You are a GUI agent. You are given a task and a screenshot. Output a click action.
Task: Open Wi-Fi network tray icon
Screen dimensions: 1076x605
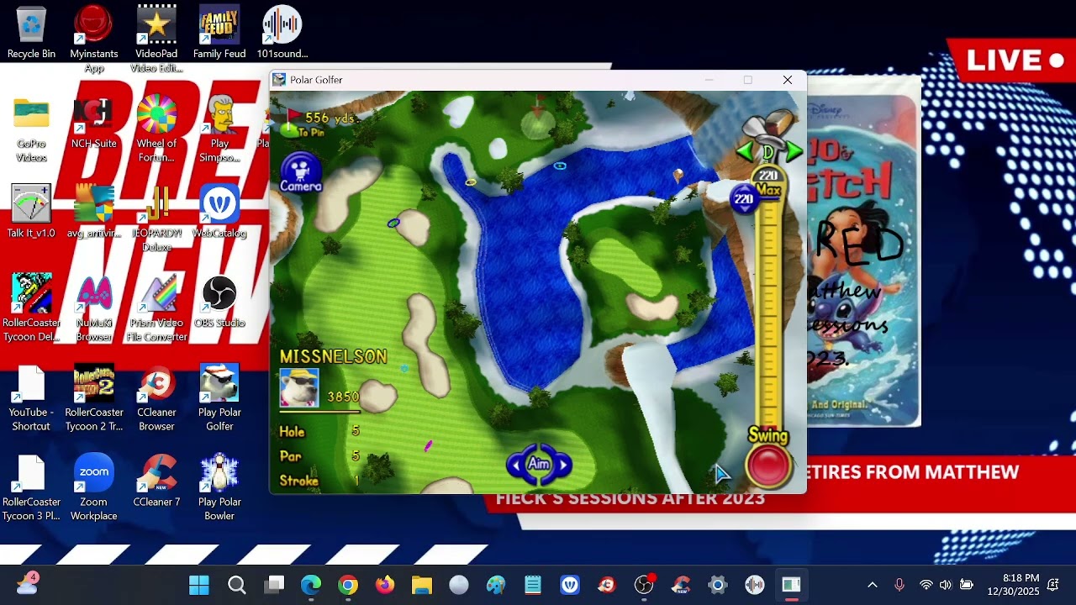coord(926,585)
